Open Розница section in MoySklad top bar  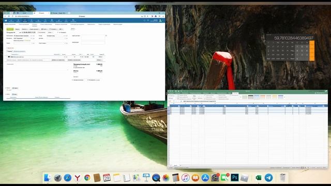52,21
